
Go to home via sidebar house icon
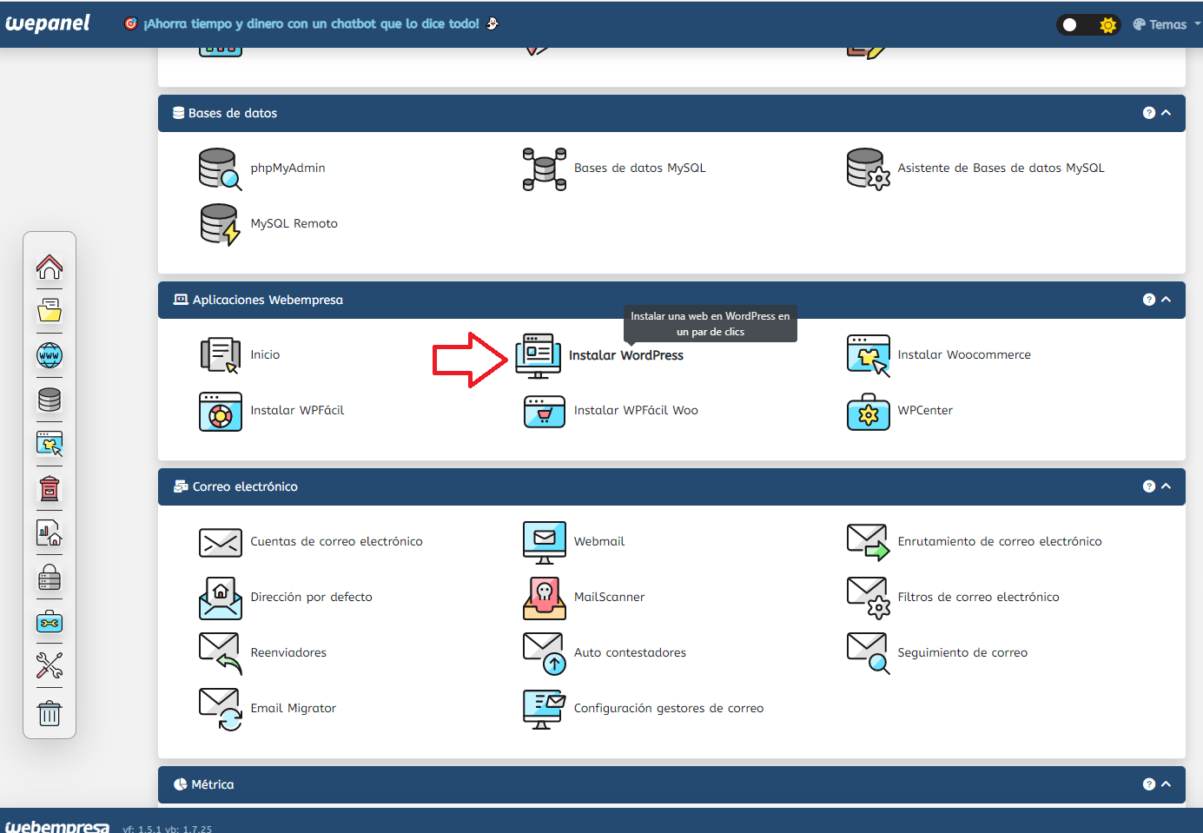point(50,267)
